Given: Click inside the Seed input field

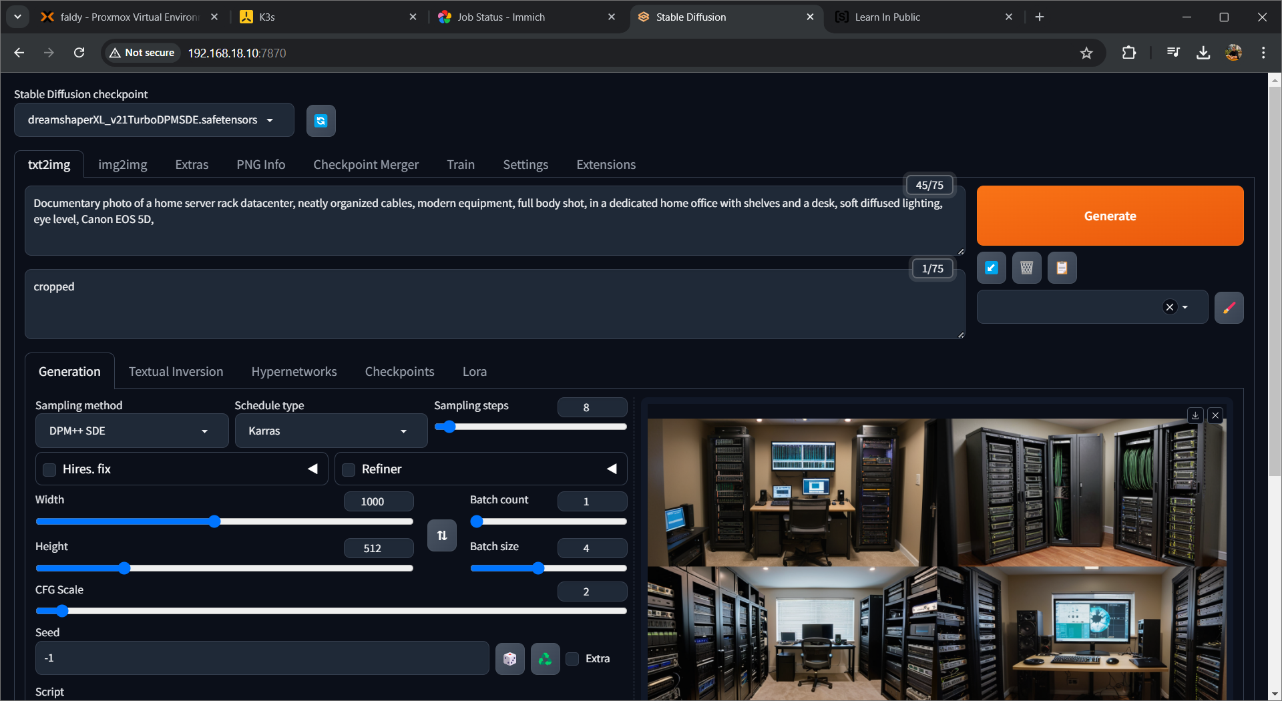Looking at the screenshot, I should pos(260,658).
